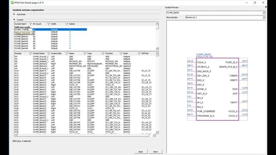Select the VU440_Bank41 symbol row
Image resolution: width=276 pixels, height=155 pixels.
pyautogui.click(x=22, y=37)
